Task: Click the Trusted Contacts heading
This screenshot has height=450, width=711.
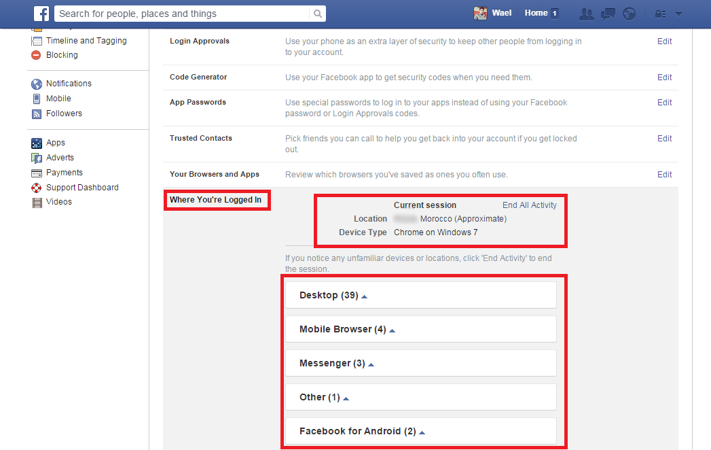Action: 201,138
